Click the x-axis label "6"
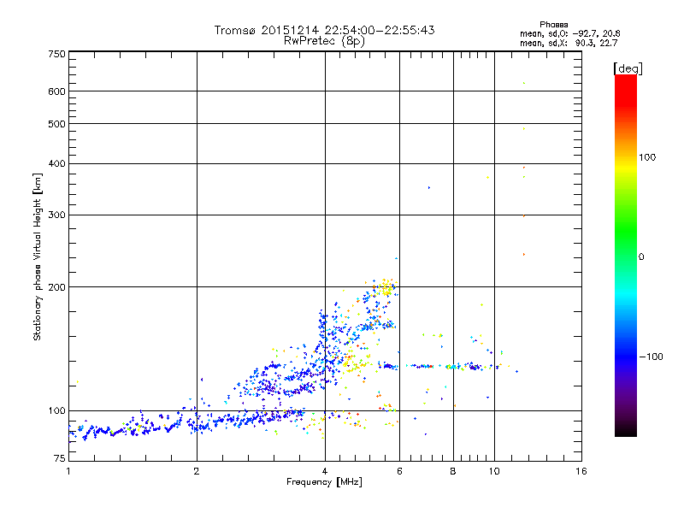The height and width of the screenshot is (513, 684). (x=399, y=471)
